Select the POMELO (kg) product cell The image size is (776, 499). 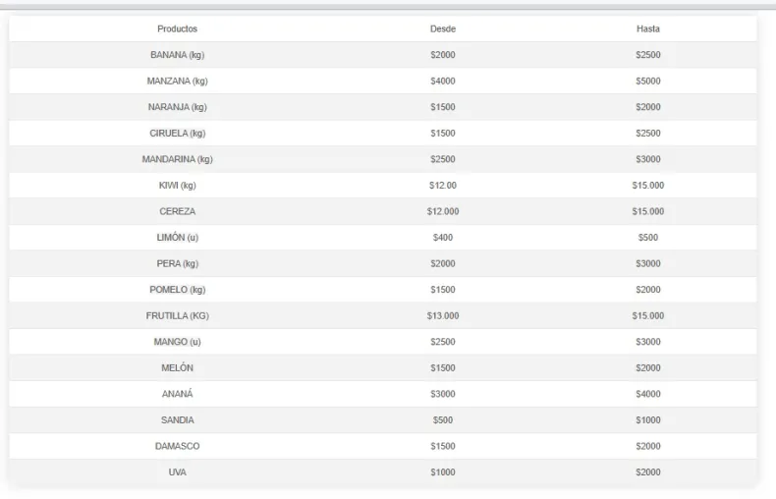pos(177,290)
